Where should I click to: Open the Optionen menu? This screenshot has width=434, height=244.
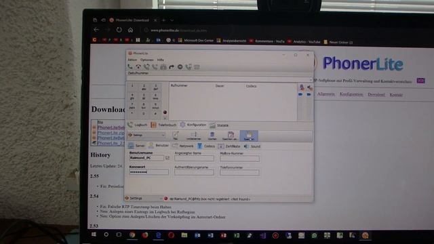(x=146, y=60)
